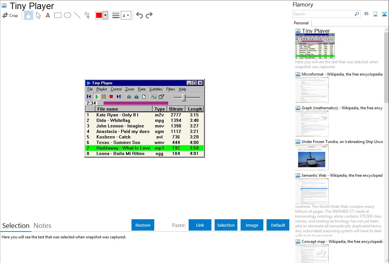389x263 pixels.
Task: Click the Bitrate column header
Action: 176,109
